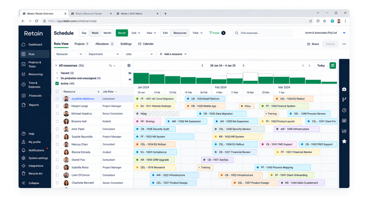This screenshot has width=368, height=202.
Task: Tick the checkbox for Marcus Chen
Action: pyautogui.click(x=57, y=144)
